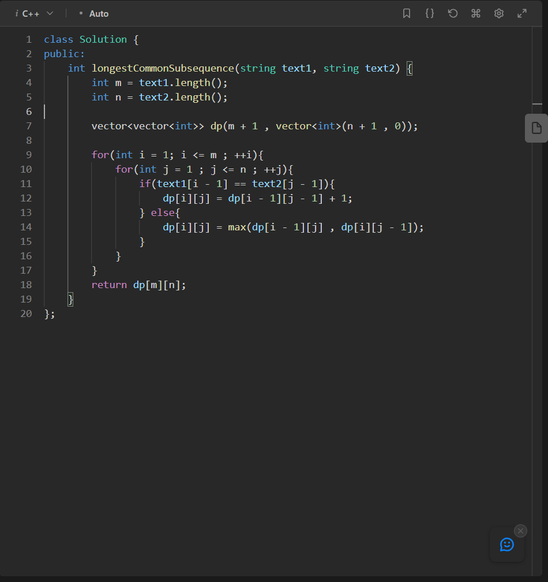Open the C++ language dropdown

34,14
